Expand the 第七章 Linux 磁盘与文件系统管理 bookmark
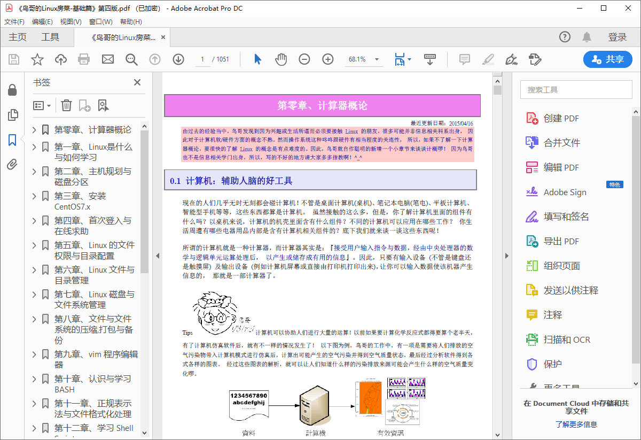Screen dimensions: 641x440 coord(34,295)
